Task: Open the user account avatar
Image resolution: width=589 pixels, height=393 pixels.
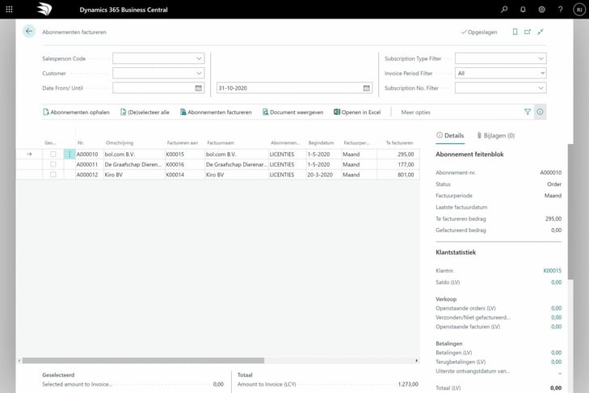Action: click(x=579, y=10)
